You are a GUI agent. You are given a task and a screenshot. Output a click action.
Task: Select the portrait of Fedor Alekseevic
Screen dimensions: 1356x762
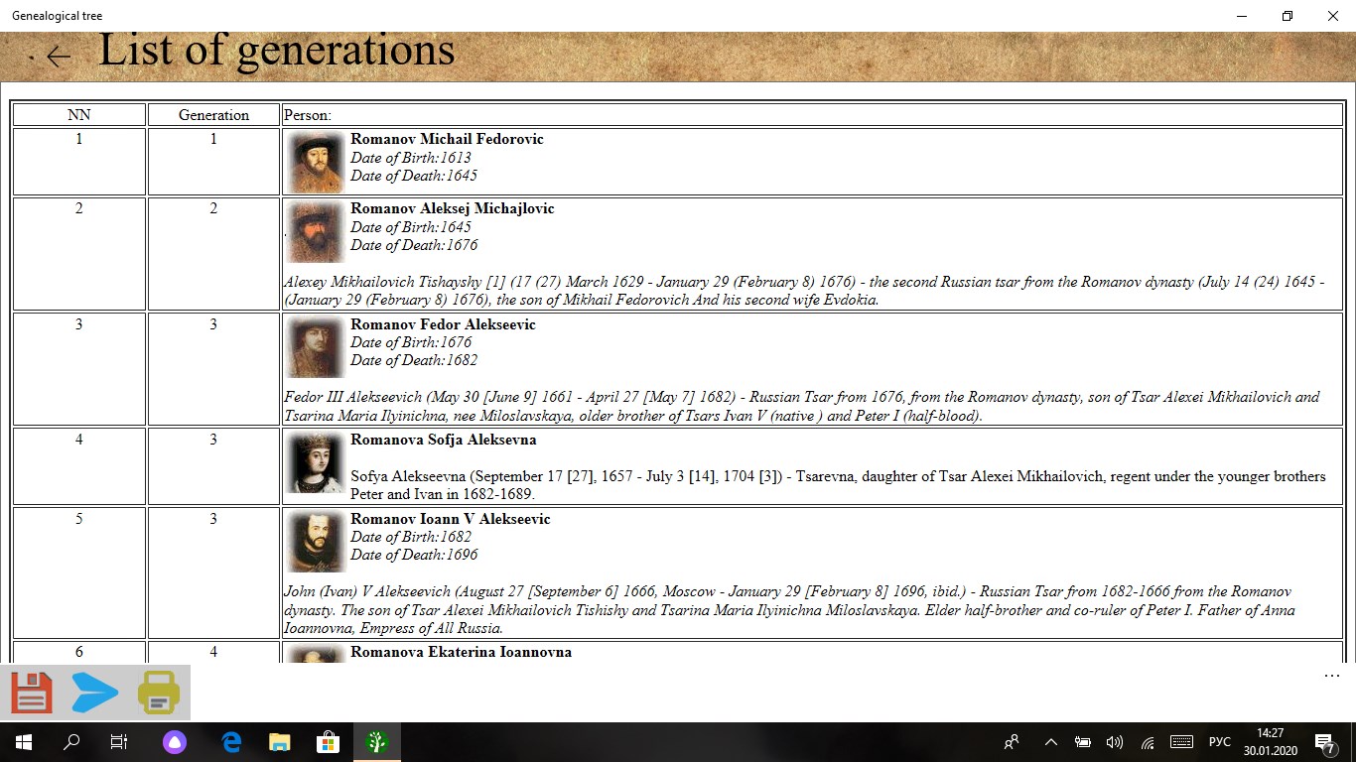(316, 346)
